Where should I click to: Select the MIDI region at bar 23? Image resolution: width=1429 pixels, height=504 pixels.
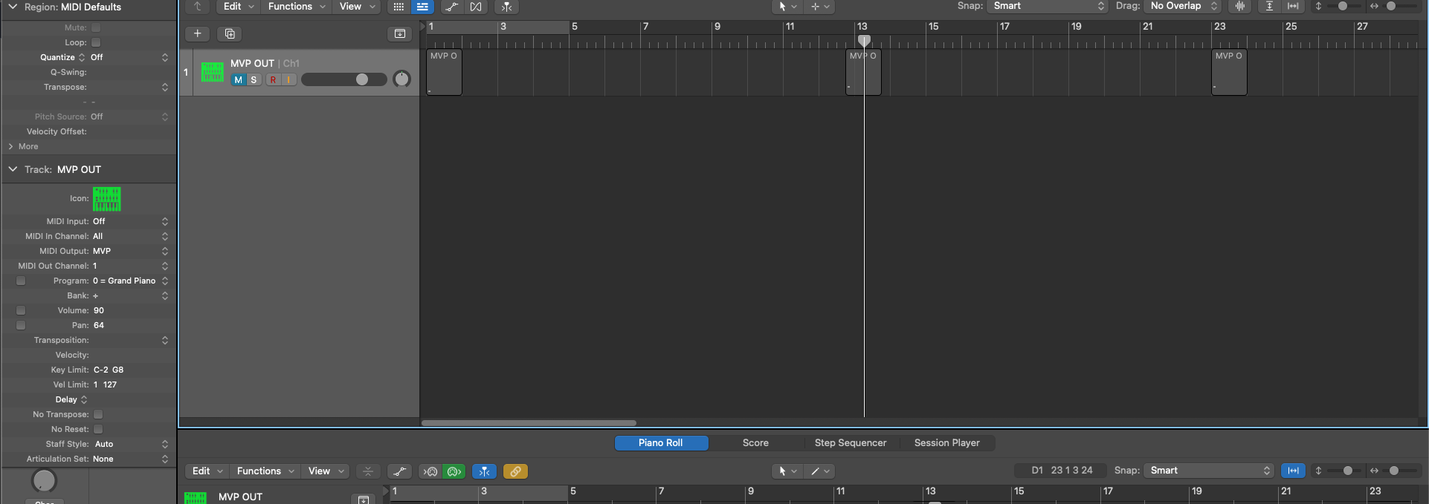click(x=1228, y=73)
